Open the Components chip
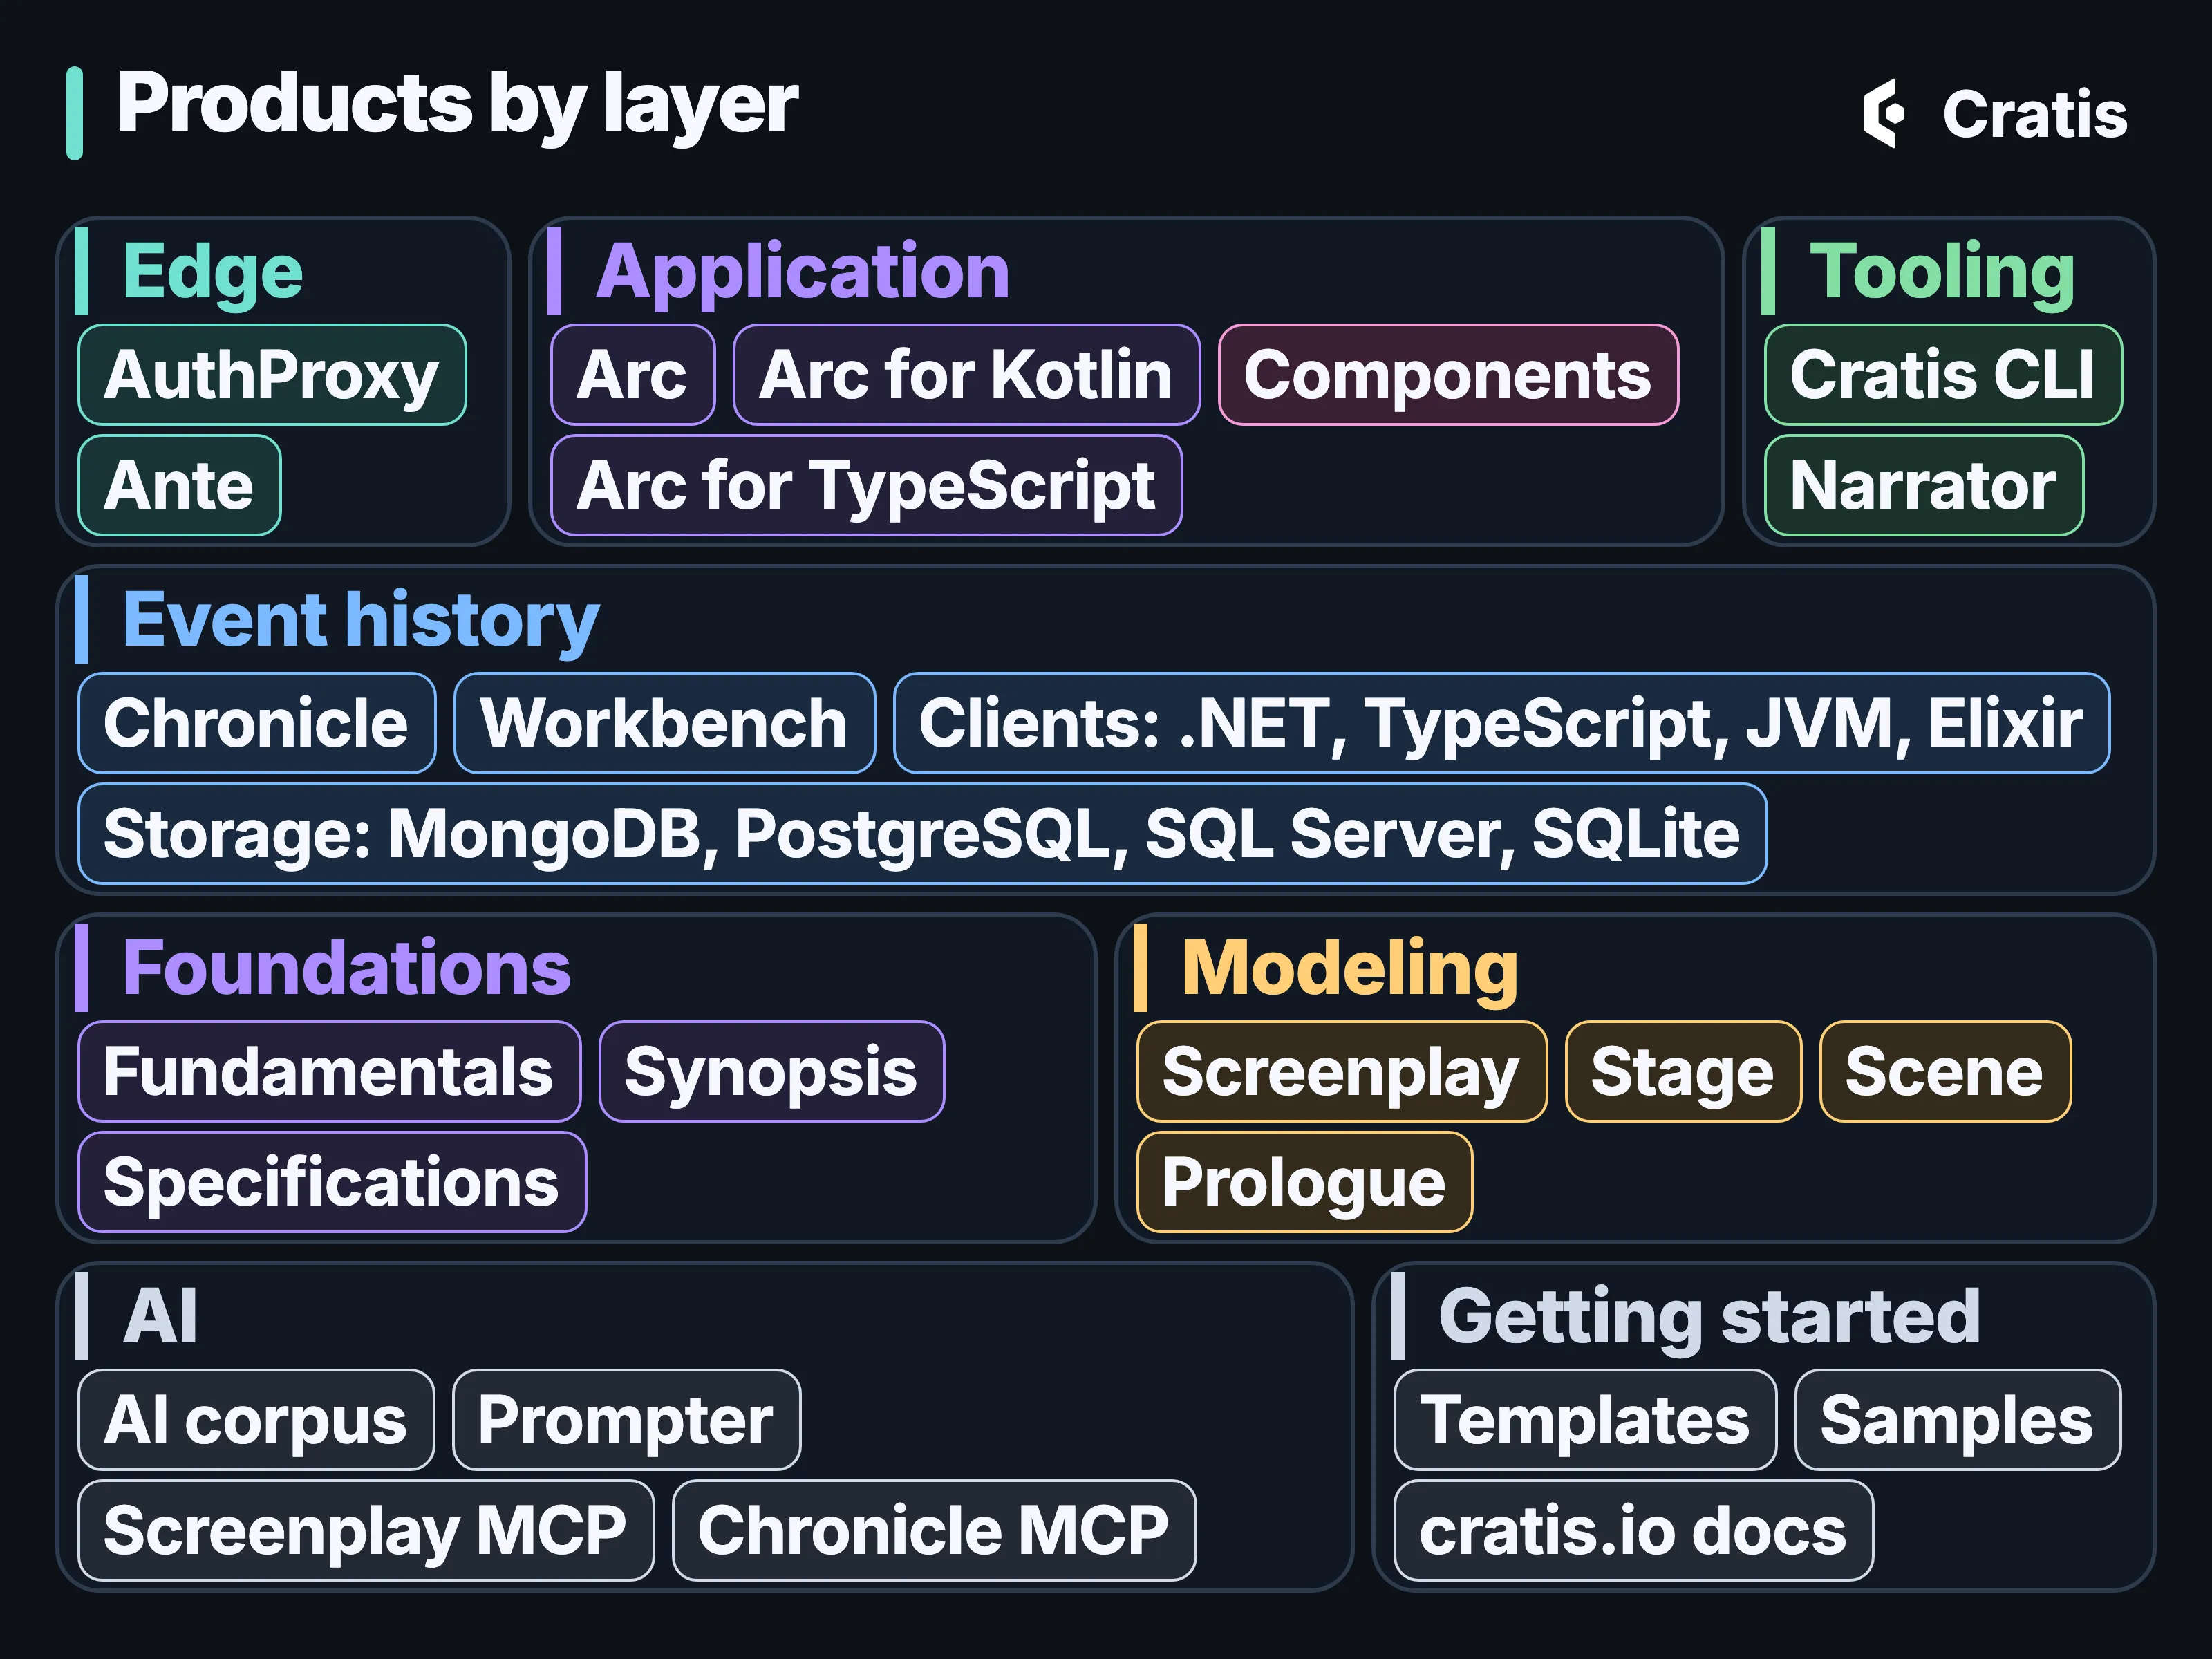The width and height of the screenshot is (2212, 1659). (x=1448, y=375)
